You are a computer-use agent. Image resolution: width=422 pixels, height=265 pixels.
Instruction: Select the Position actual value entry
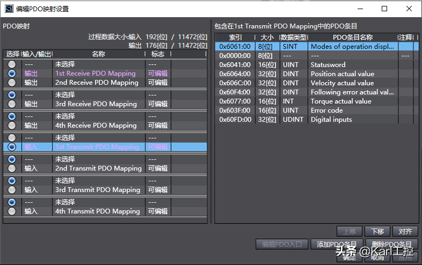click(342, 74)
